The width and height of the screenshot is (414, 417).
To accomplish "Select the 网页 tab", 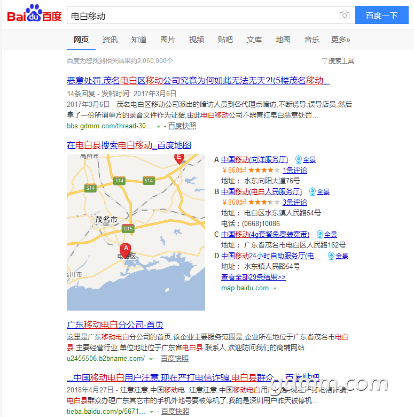I will coord(81,40).
